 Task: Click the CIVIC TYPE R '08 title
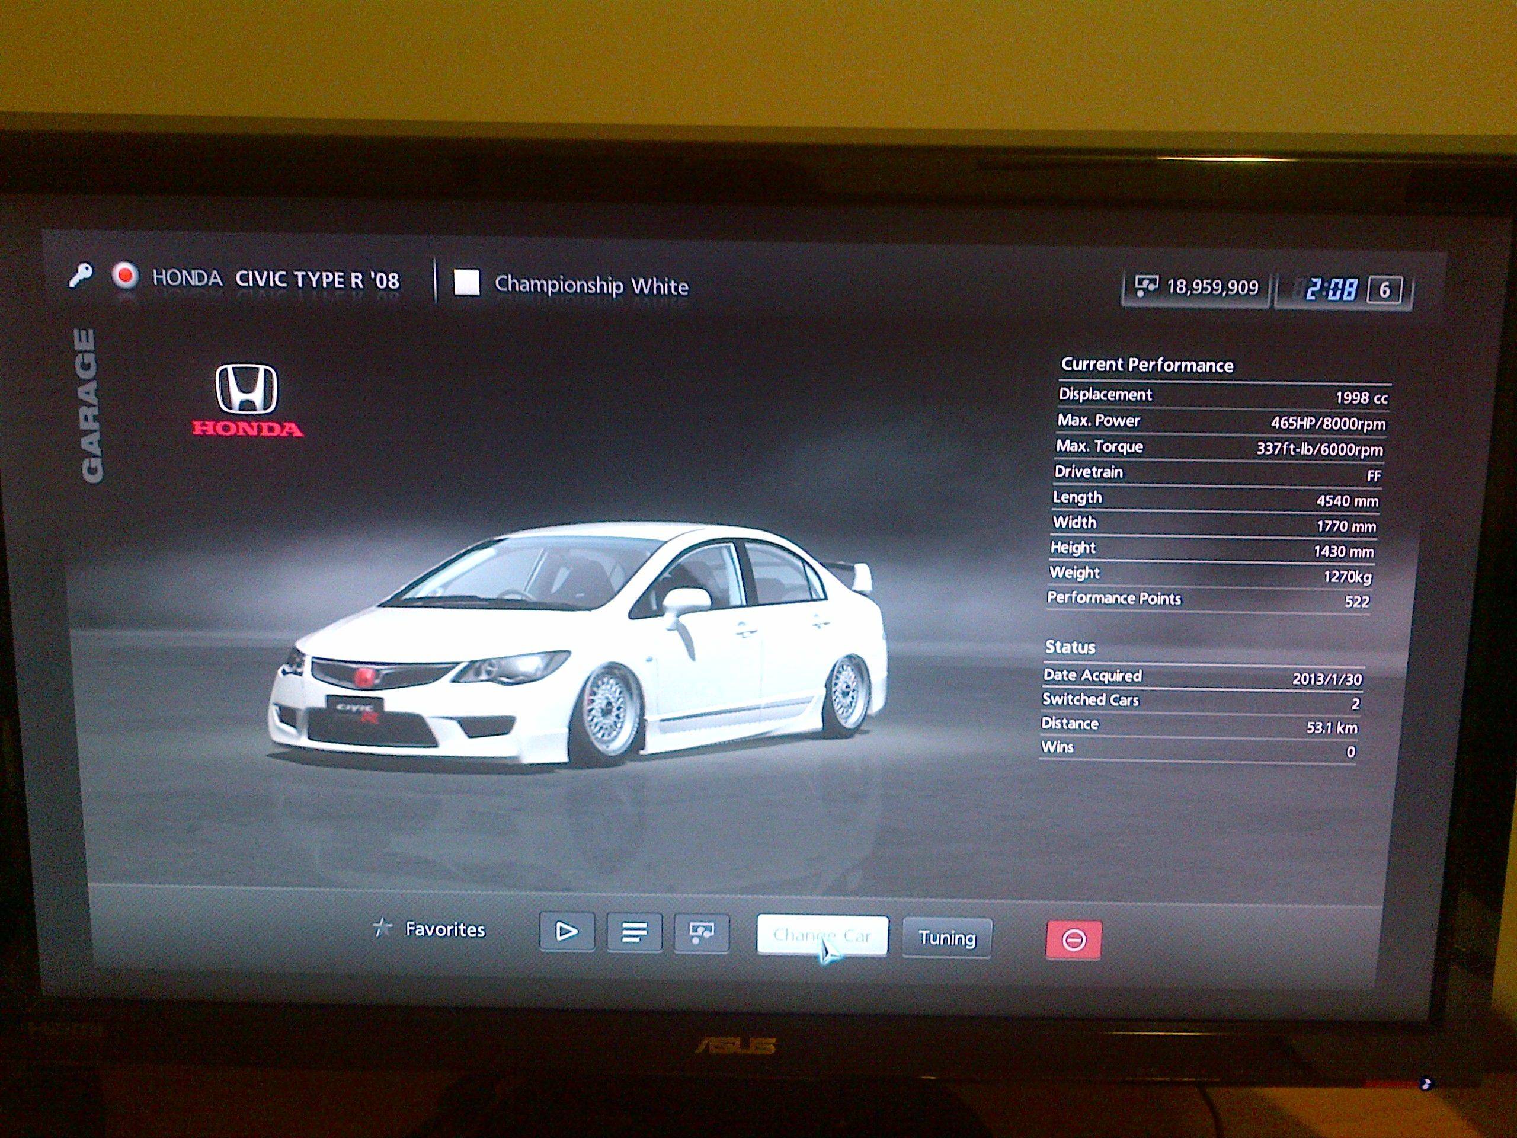317,280
